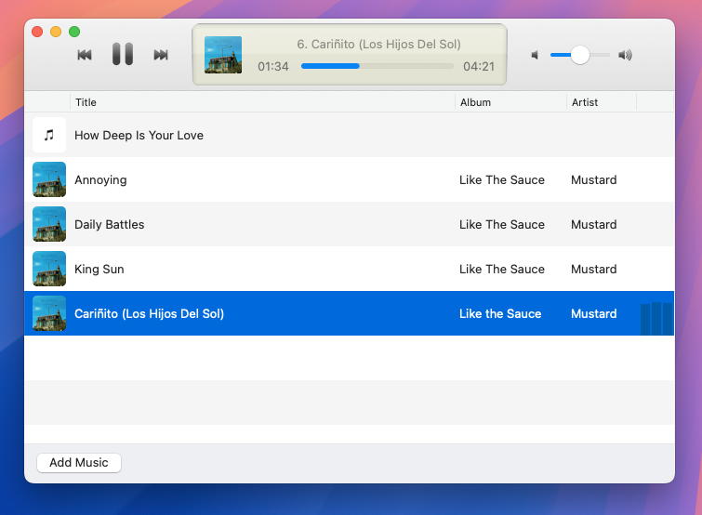Viewport: 702px width, 515px height.
Task: Click artist Mustard in Daily Battles row
Action: click(593, 225)
